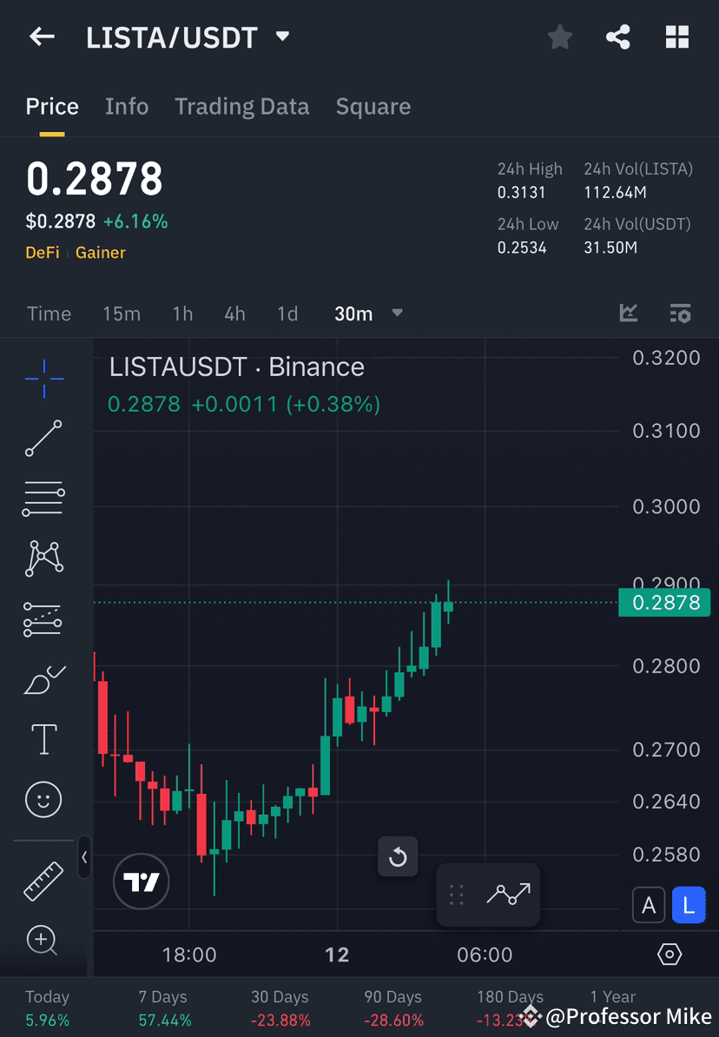719x1037 pixels.
Task: Select the trend line drawing tool
Action: point(43,439)
